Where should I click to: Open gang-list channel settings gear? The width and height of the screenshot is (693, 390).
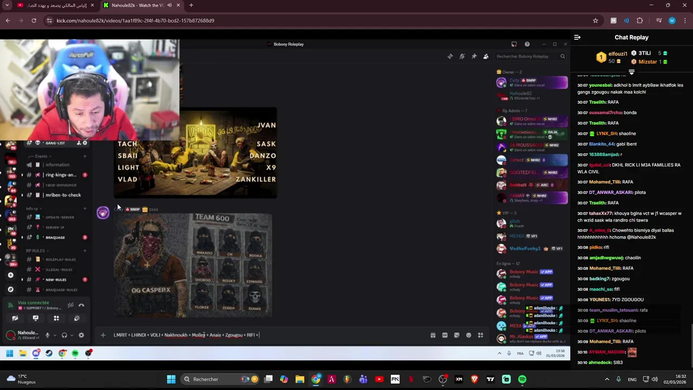pyautogui.click(x=85, y=143)
